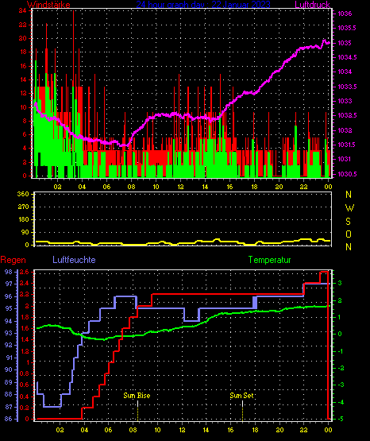Click the Sun Rise label
This screenshot has height=441, width=370.
pos(137,396)
